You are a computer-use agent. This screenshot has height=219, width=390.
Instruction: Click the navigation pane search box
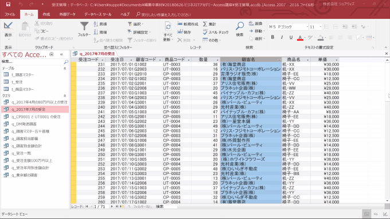pyautogui.click(x=32, y=62)
